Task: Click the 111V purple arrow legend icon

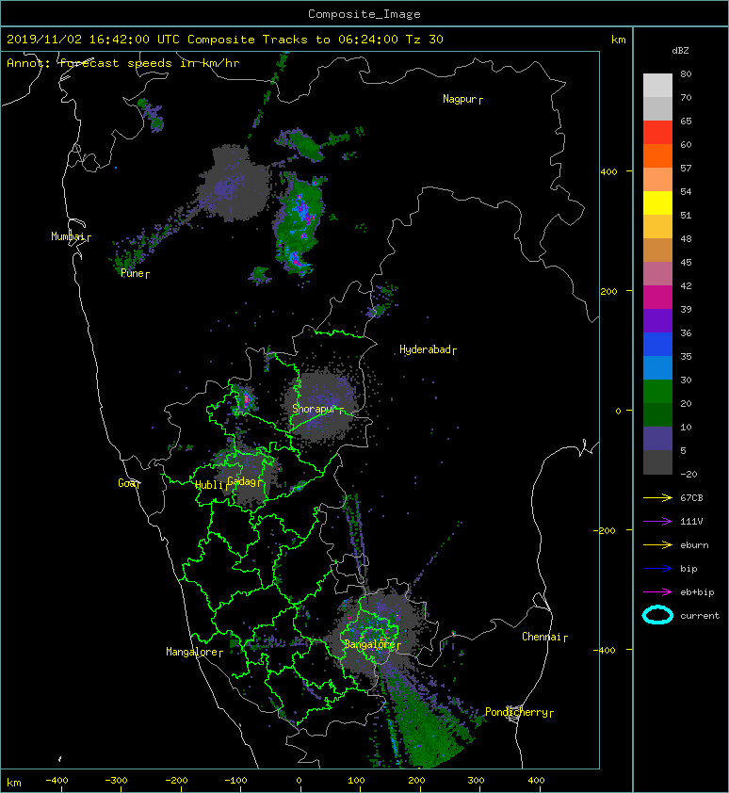Action: pyautogui.click(x=657, y=522)
